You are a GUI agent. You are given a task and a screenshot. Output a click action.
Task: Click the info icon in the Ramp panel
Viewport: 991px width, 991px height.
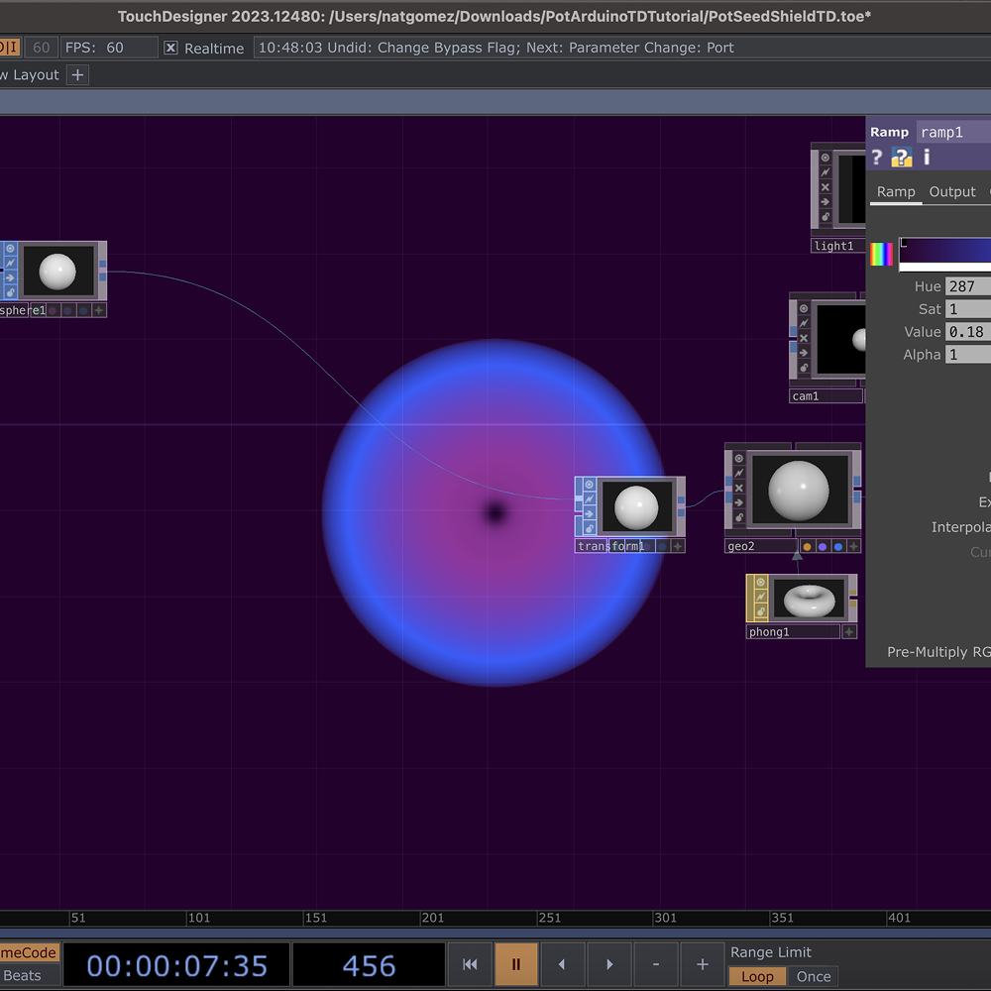pyautogui.click(x=926, y=157)
